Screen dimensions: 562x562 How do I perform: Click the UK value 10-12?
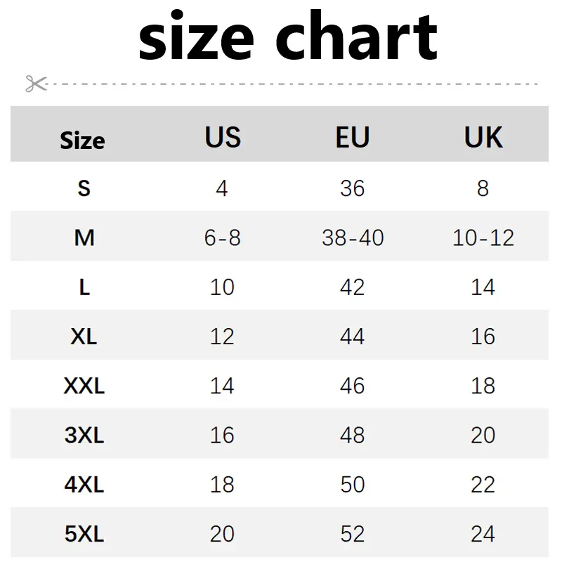pos(483,237)
